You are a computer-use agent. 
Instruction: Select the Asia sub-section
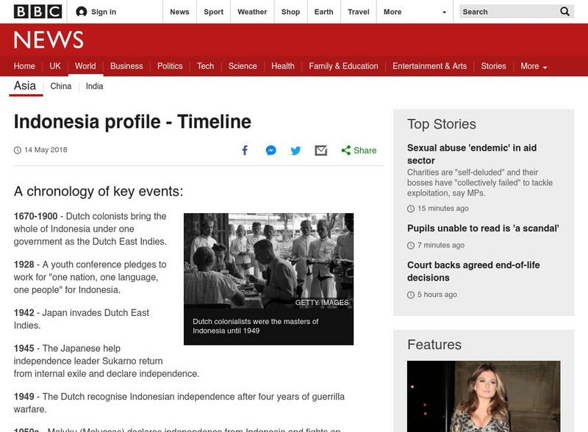tap(25, 86)
